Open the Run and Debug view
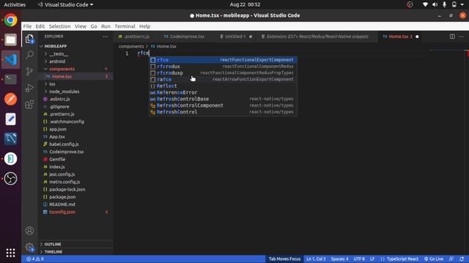Image resolution: width=469 pixels, height=263 pixels. coord(29,88)
